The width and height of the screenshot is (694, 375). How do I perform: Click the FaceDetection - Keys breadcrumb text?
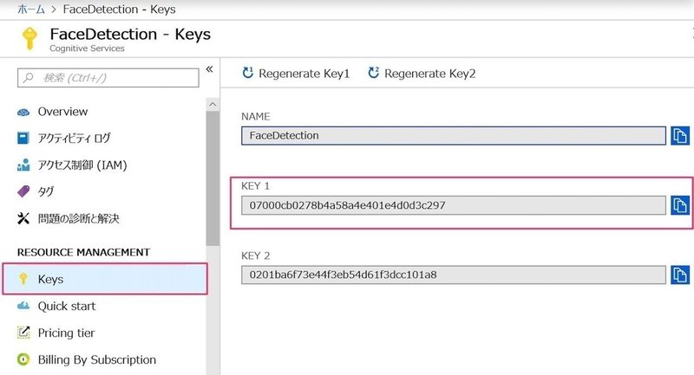[119, 10]
